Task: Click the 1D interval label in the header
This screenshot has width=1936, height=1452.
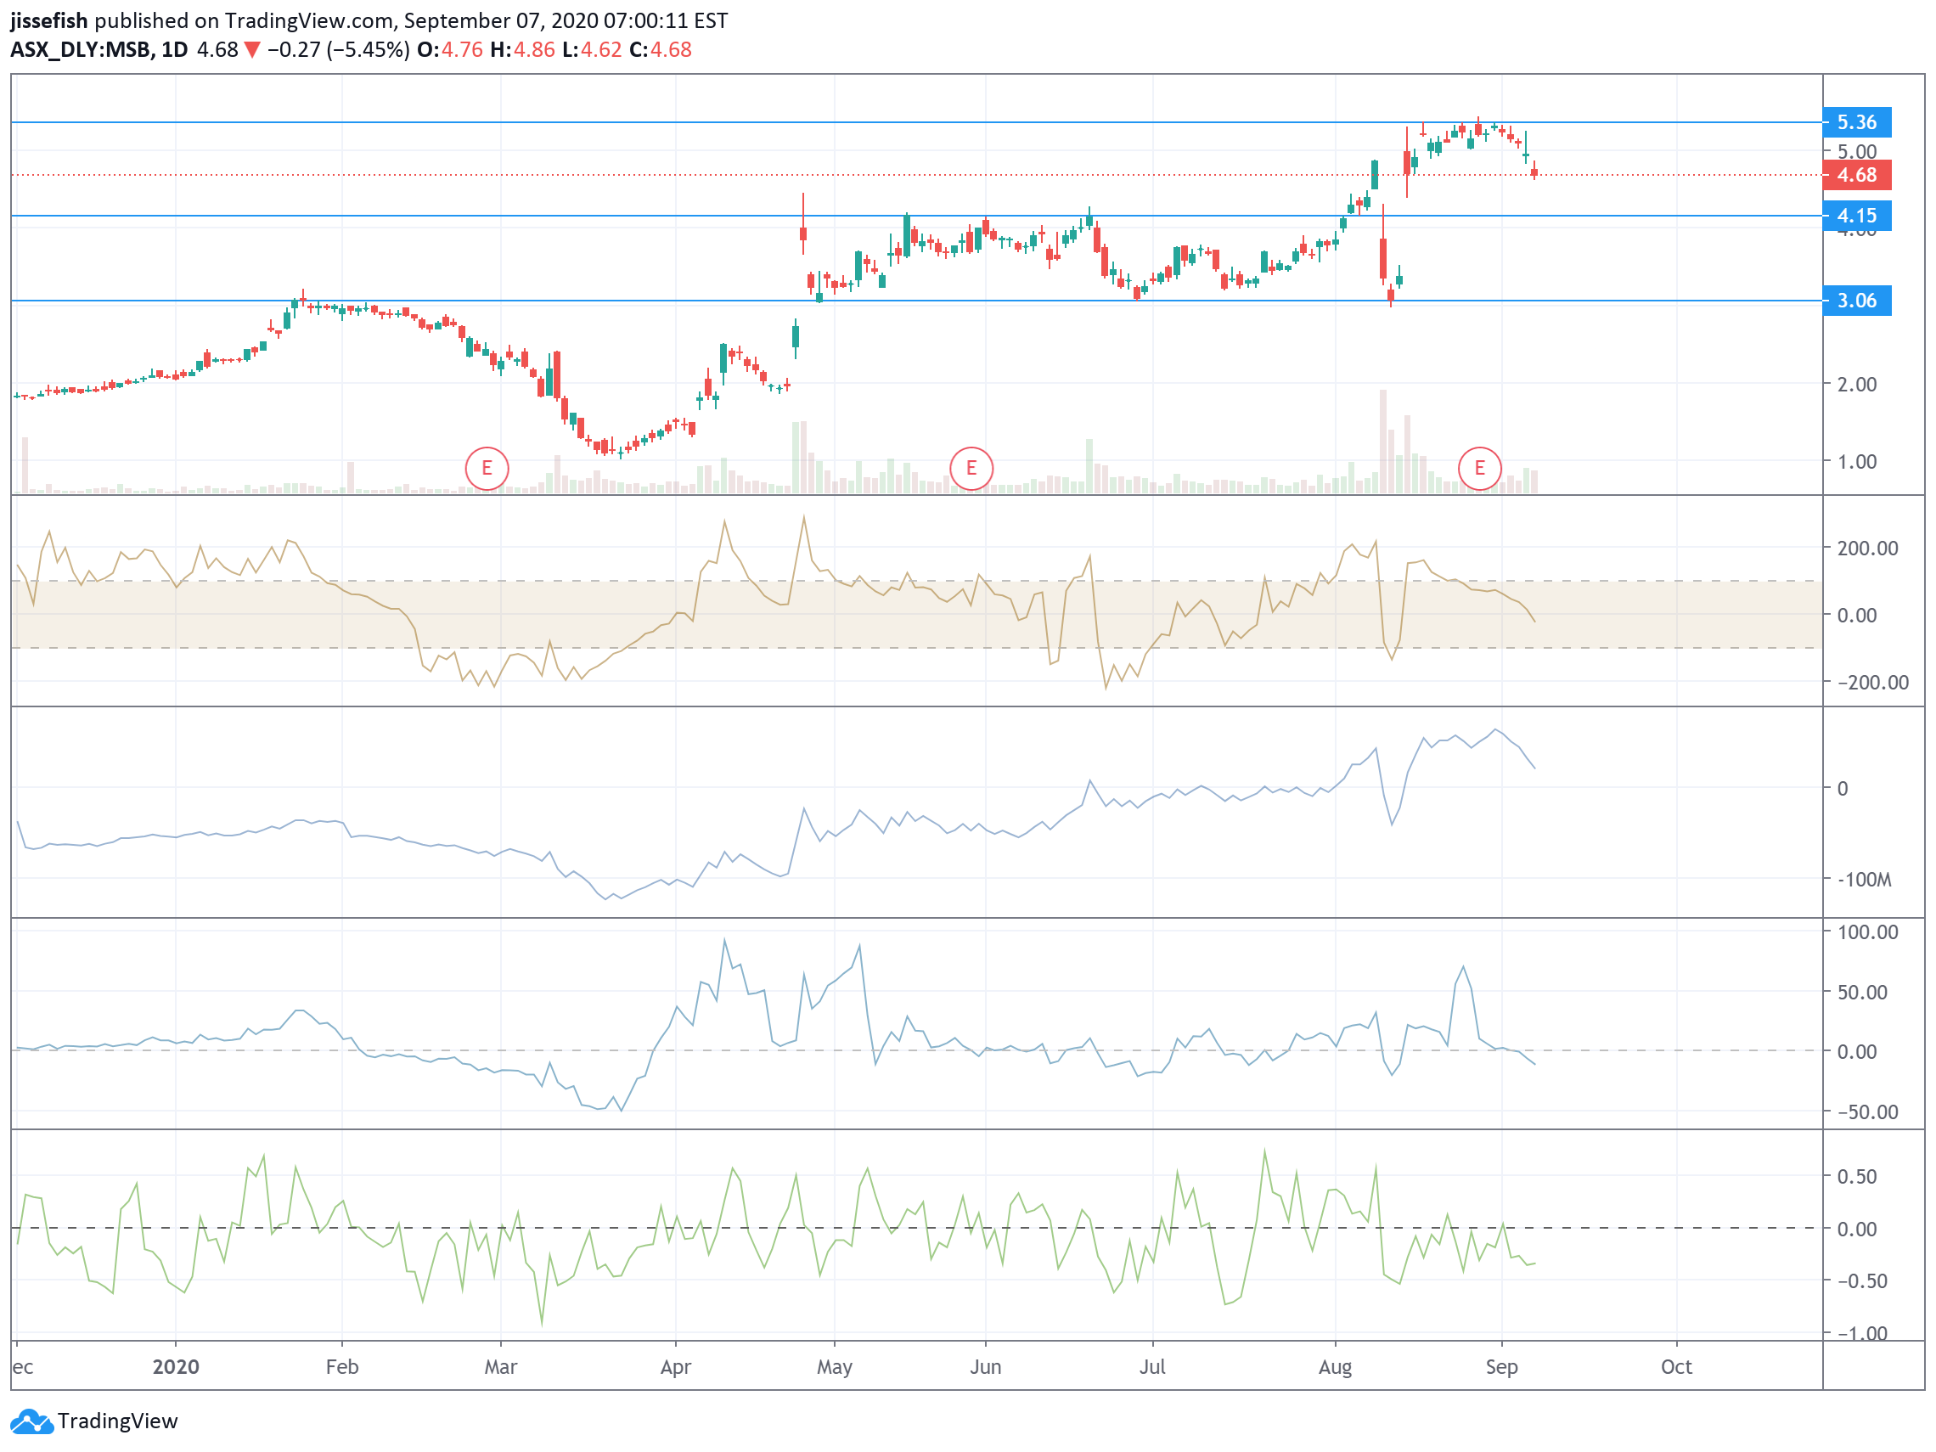Action: coord(174,50)
